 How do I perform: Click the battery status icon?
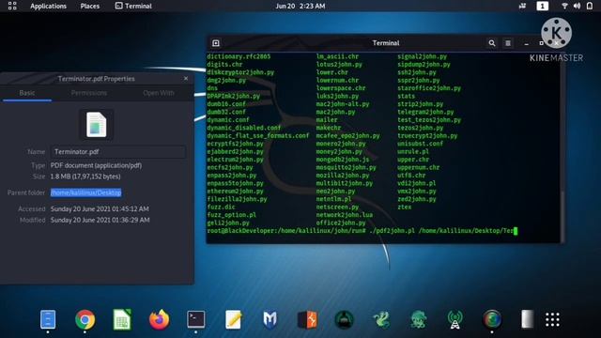pos(590,6)
